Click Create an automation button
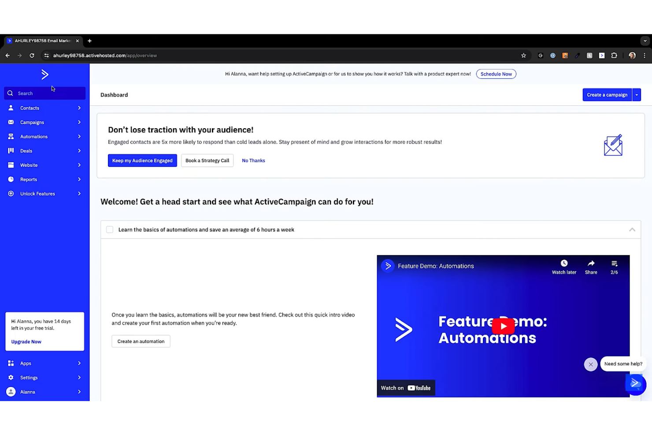 coord(141,341)
